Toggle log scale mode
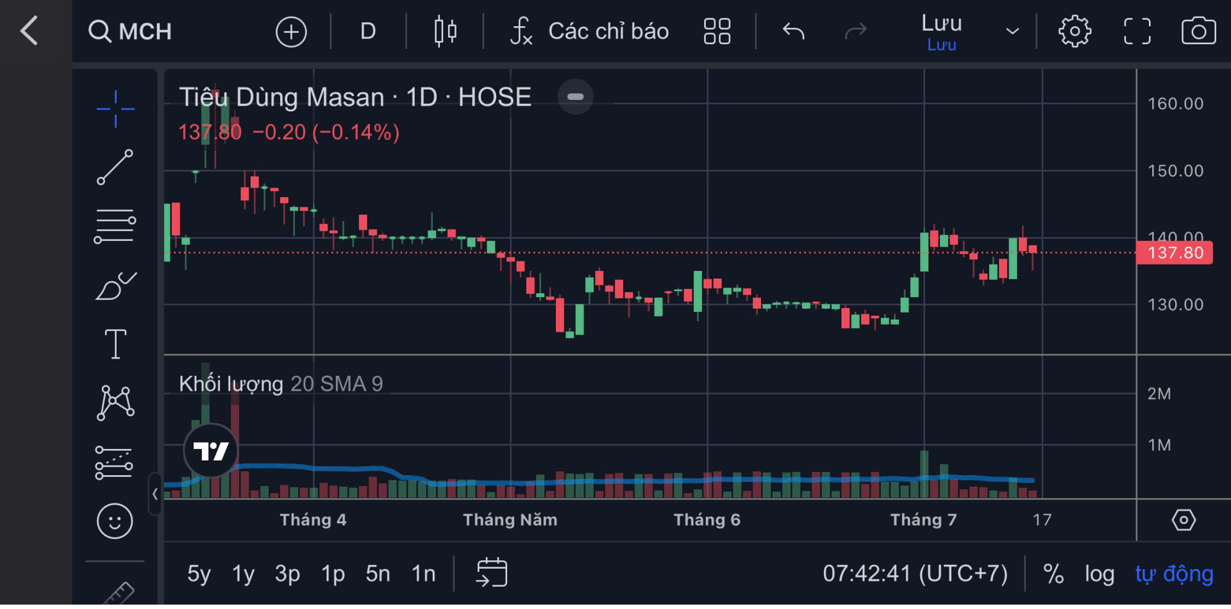The width and height of the screenshot is (1231, 609). tap(1099, 574)
